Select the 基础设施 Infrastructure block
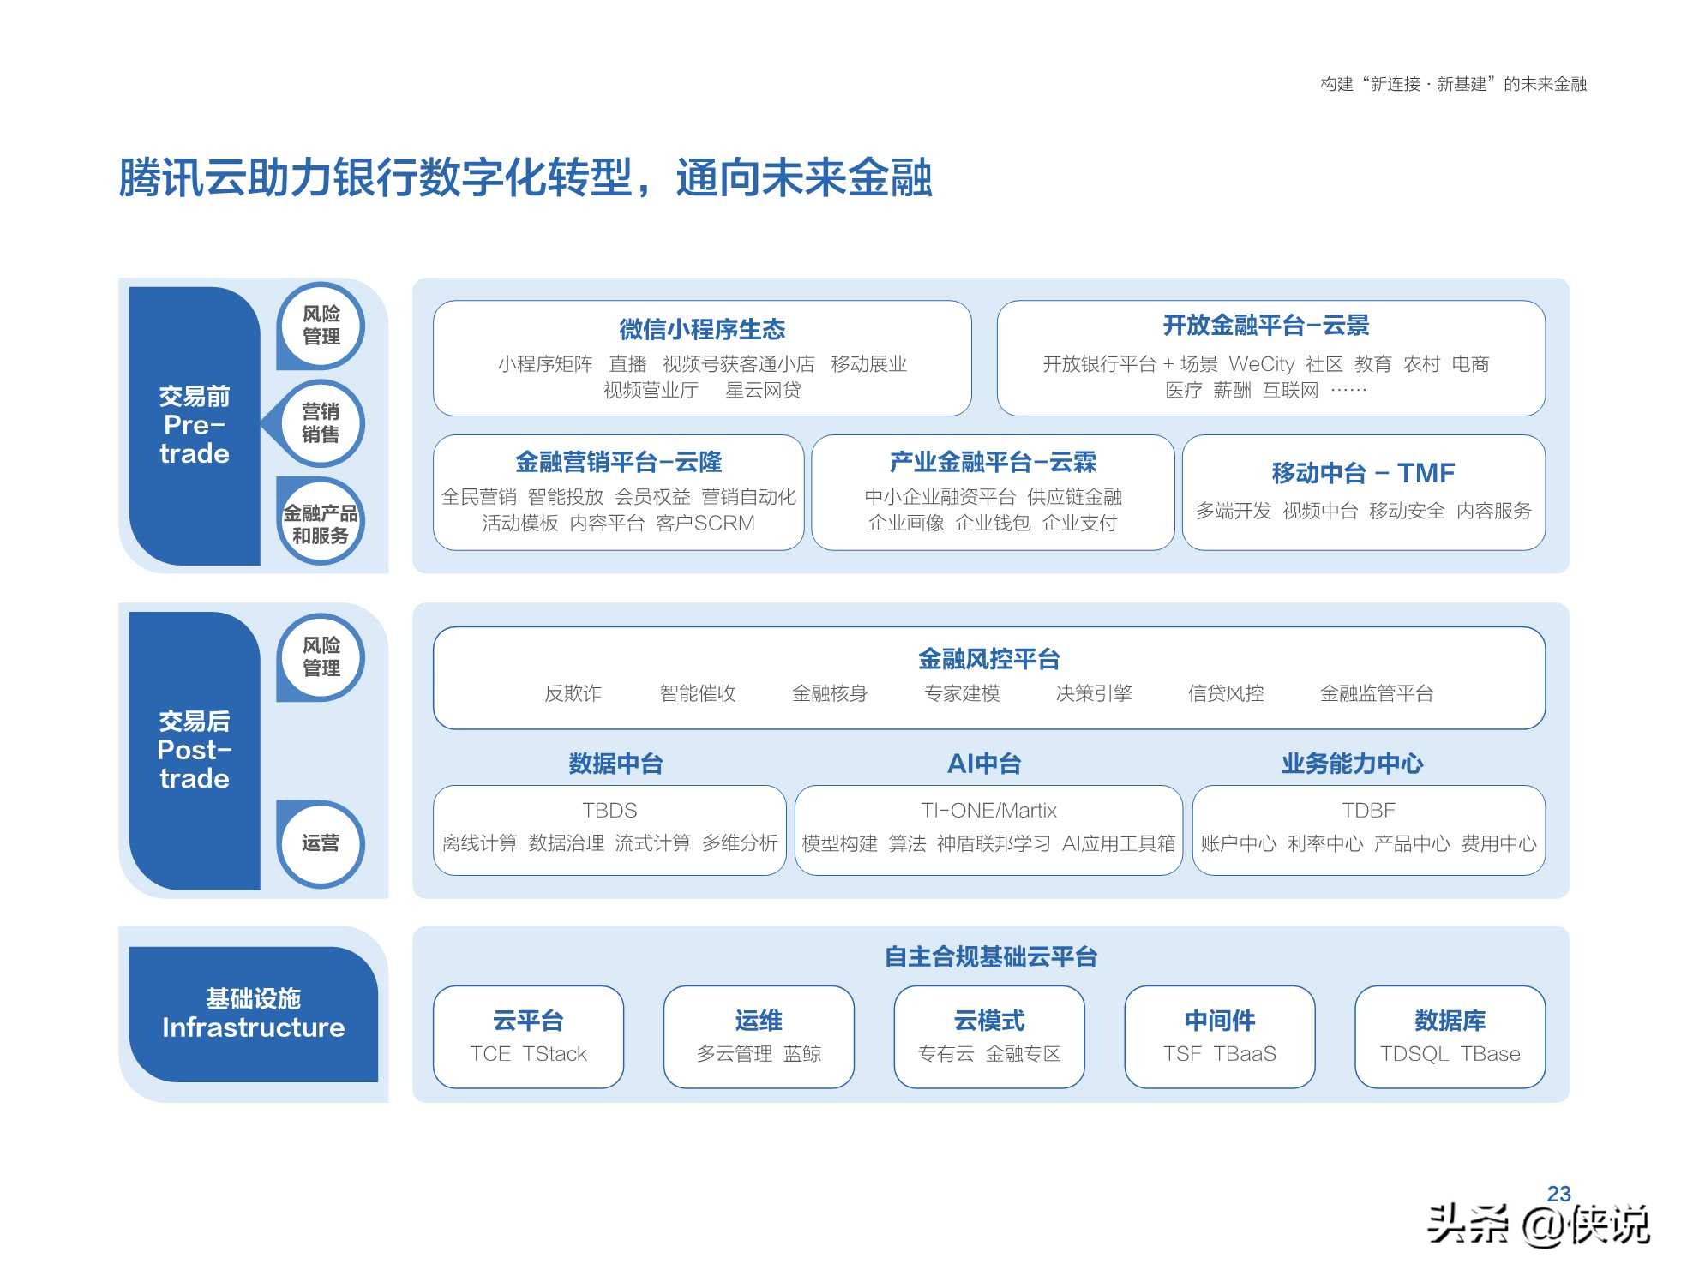The image size is (1687, 1282). coord(254,1014)
